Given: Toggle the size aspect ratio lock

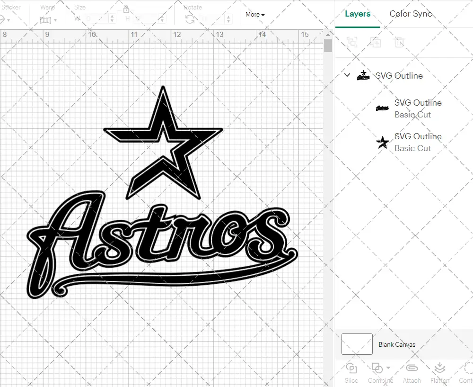Looking at the screenshot, I should click(x=126, y=9).
